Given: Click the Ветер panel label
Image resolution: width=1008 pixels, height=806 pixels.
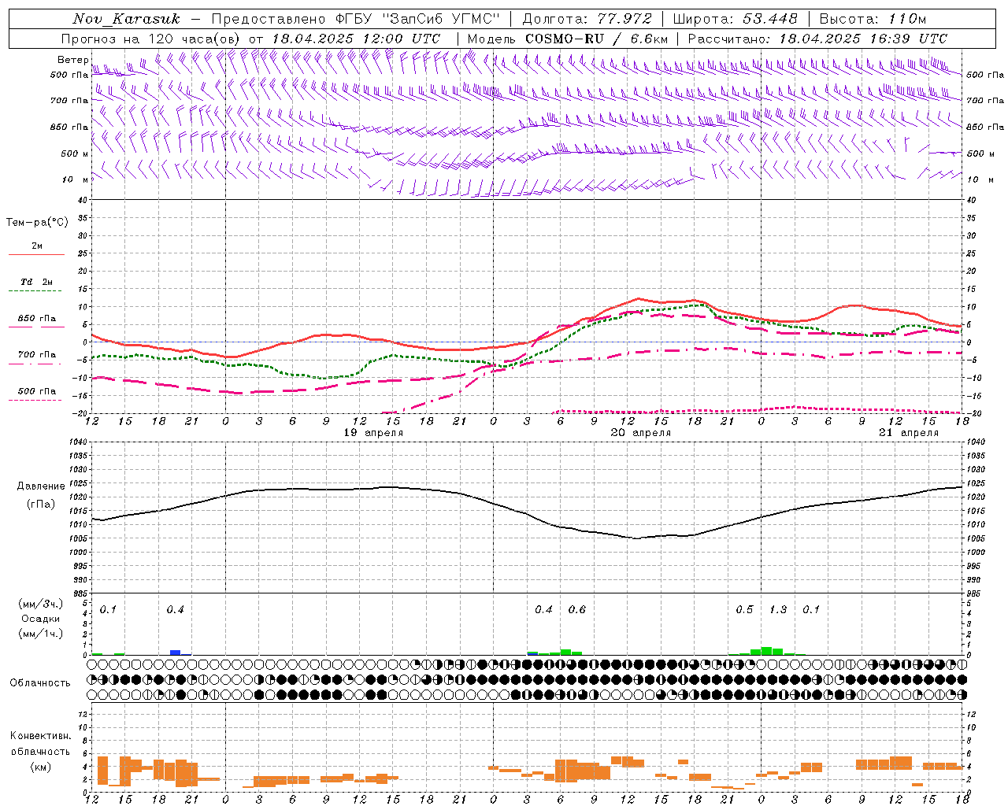Looking at the screenshot, I should (x=73, y=60).
